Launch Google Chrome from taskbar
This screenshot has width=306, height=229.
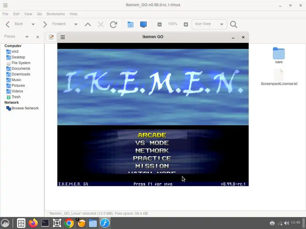pyautogui.click(x=69, y=223)
